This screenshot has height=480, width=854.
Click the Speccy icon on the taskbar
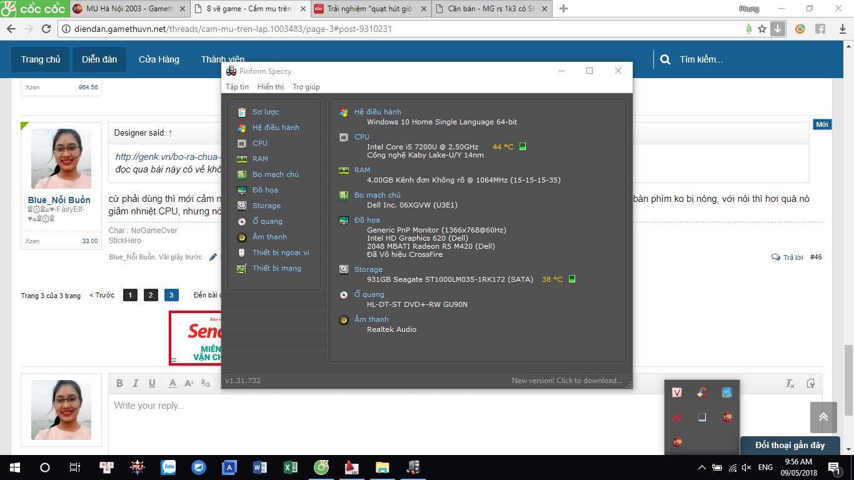413,467
